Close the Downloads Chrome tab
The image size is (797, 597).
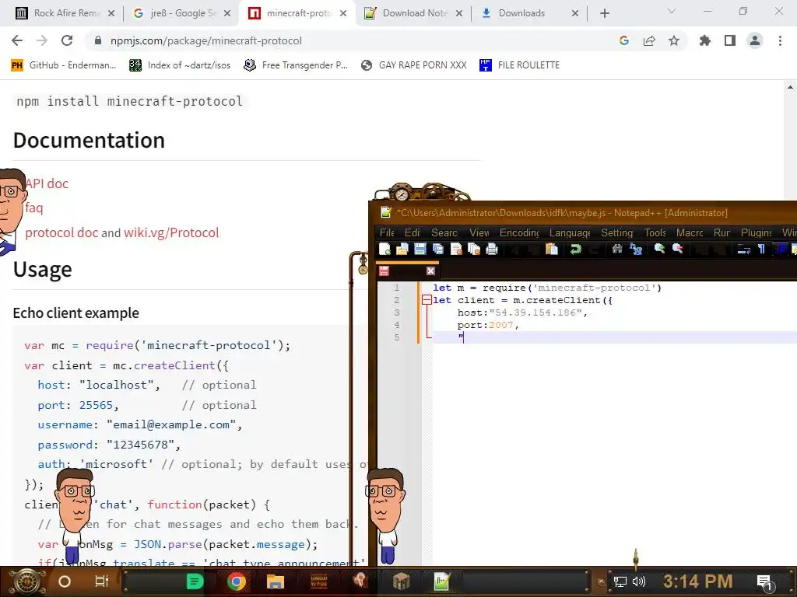575,13
